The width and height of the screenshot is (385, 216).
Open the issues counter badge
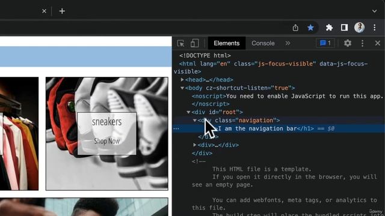(325, 43)
